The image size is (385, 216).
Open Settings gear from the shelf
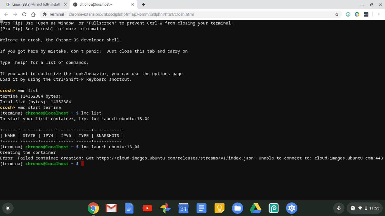click(292, 208)
